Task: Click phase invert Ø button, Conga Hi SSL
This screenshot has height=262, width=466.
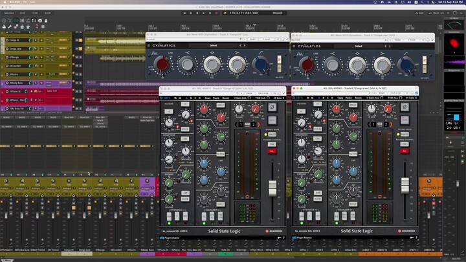Action: tap(272, 107)
